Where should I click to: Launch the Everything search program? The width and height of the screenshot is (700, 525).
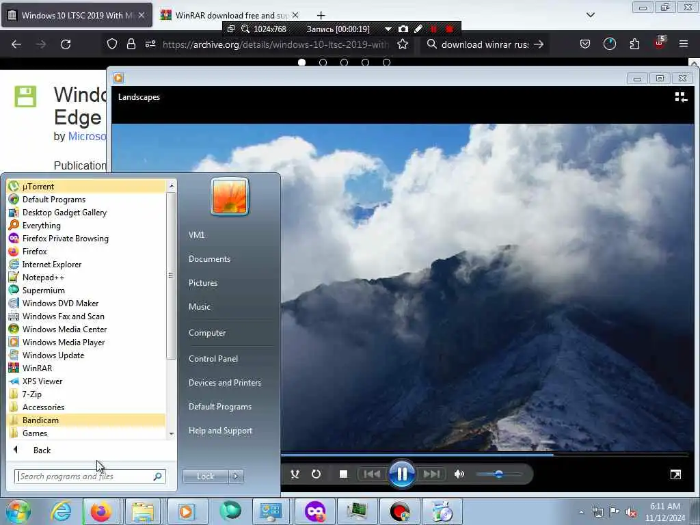pos(86,225)
